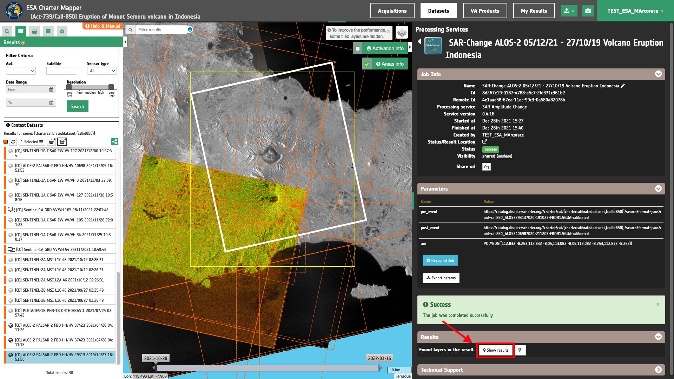Dismiss the performance notice with X
Screen dimensions: 674x379
tap(389, 32)
